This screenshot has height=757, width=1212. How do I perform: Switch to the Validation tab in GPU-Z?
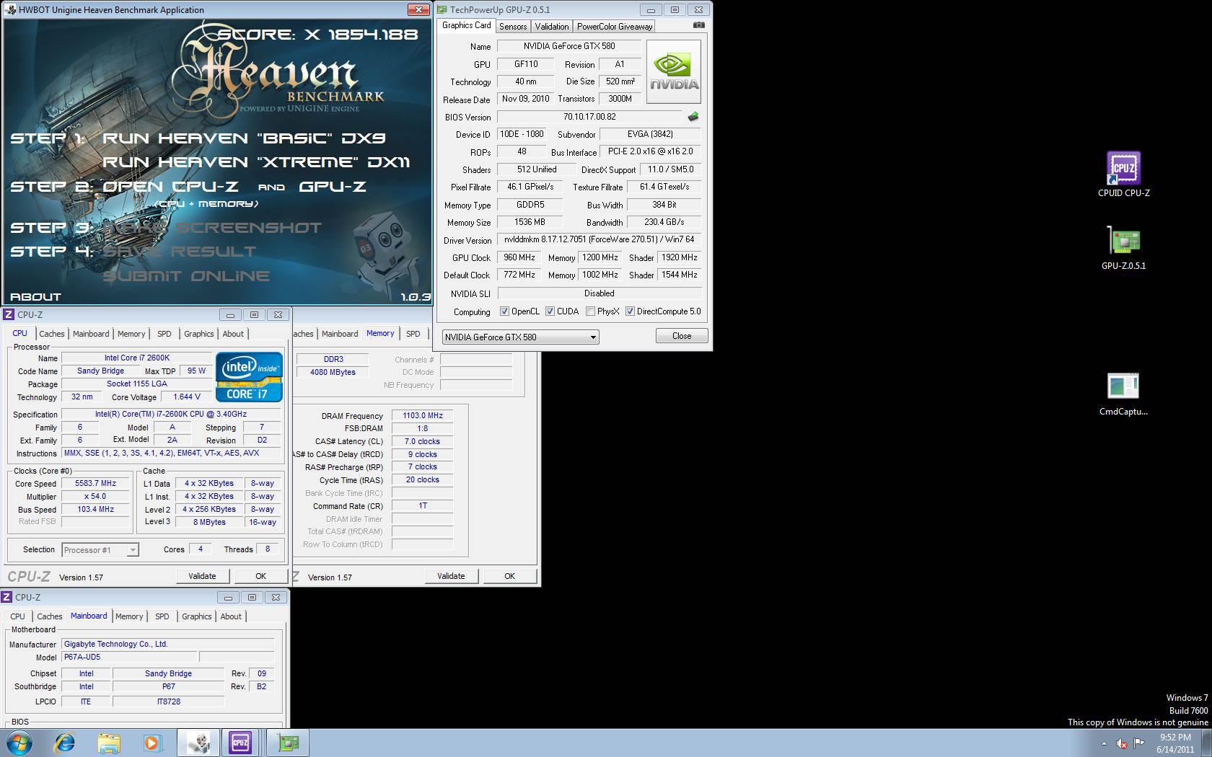tap(552, 26)
